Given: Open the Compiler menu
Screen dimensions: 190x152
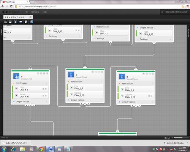Looking at the screenshot, I should (35, 12).
